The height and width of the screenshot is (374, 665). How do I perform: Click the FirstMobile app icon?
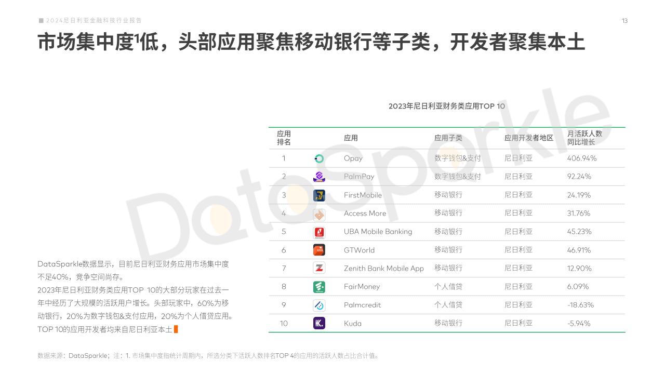pyautogui.click(x=319, y=195)
